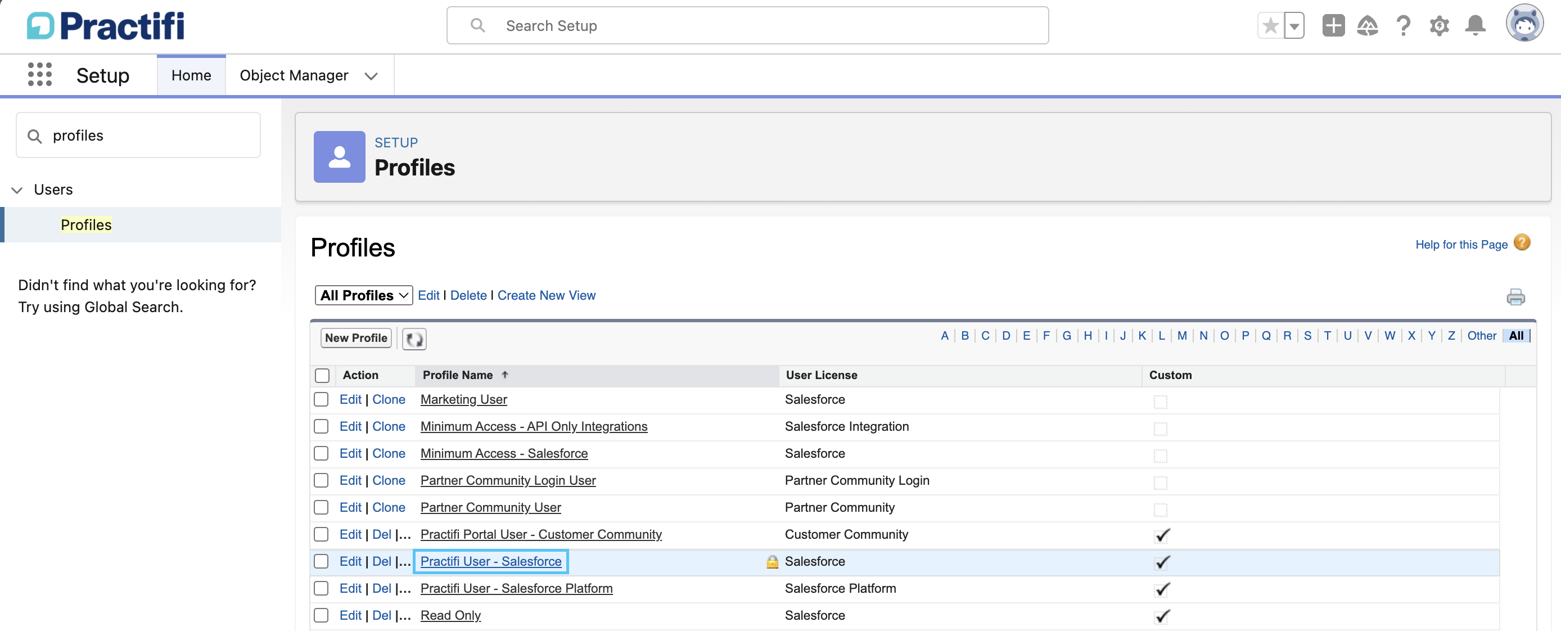The width and height of the screenshot is (1561, 631).
Task: Edit the Partner Community User profile
Action: point(350,507)
